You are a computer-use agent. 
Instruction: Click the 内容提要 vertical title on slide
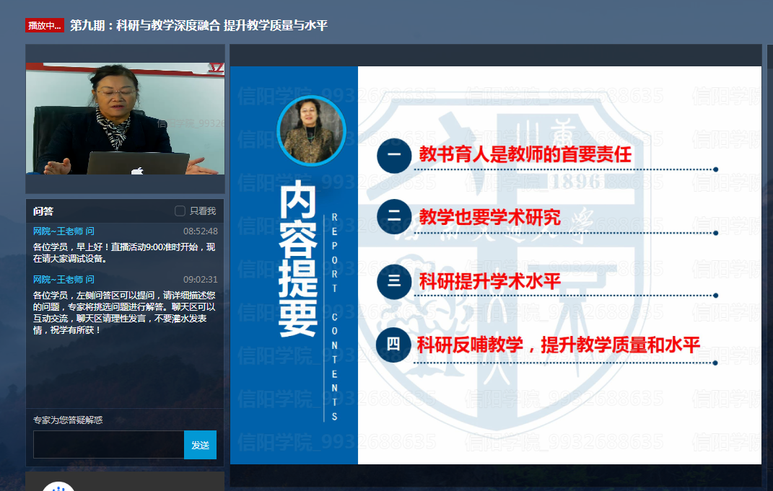tap(298, 260)
